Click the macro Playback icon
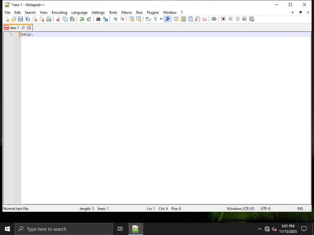 point(238,19)
